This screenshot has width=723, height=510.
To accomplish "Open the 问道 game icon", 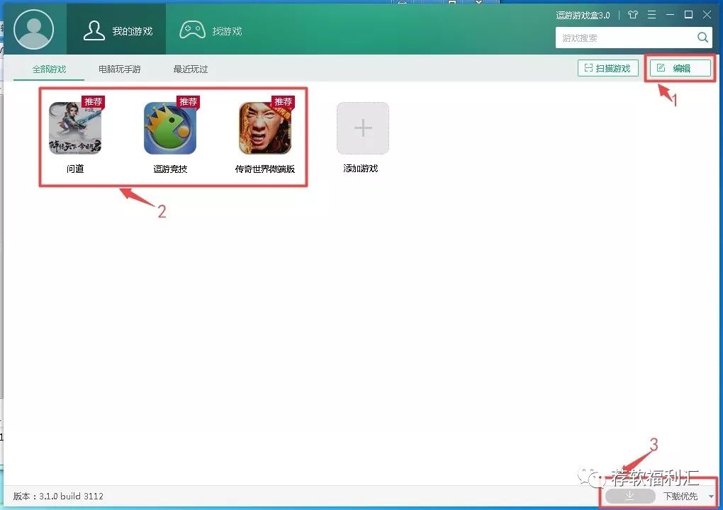I will 75,127.
